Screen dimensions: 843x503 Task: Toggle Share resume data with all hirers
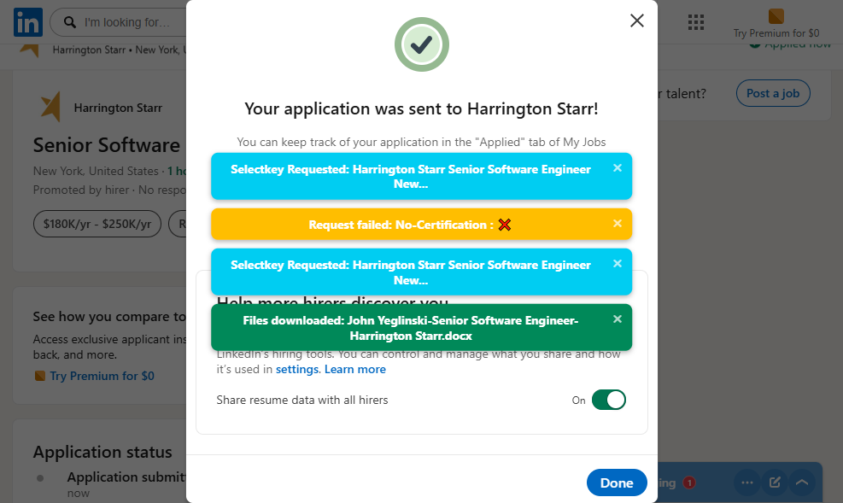[x=608, y=400]
